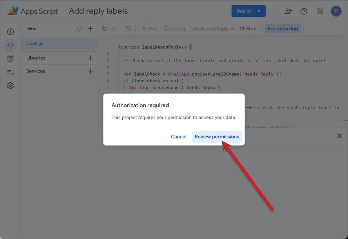This screenshot has width=348, height=239.
Task: Sort files alphabetically with AZ icon
Action: tap(79, 29)
